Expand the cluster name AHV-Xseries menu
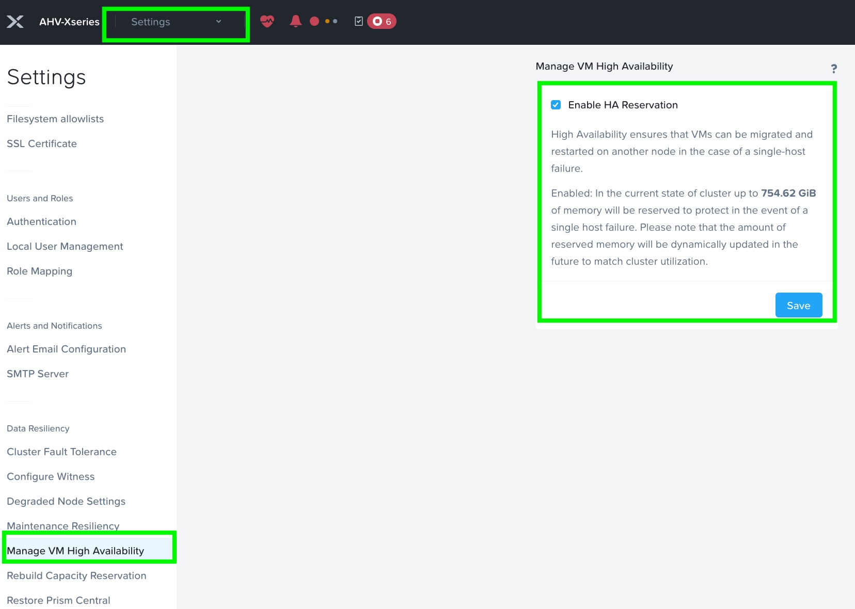Viewport: 855px width, 609px height. 69,22
